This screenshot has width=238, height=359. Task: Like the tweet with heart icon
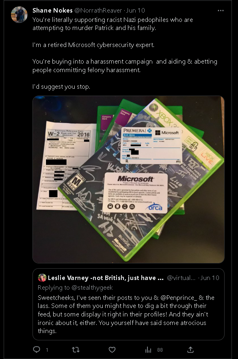point(112,350)
